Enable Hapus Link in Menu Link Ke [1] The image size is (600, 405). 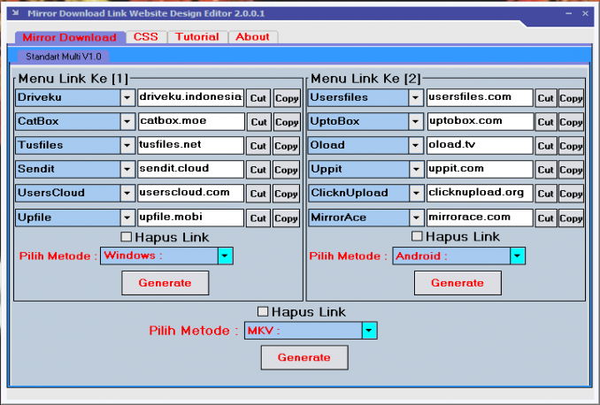point(126,237)
